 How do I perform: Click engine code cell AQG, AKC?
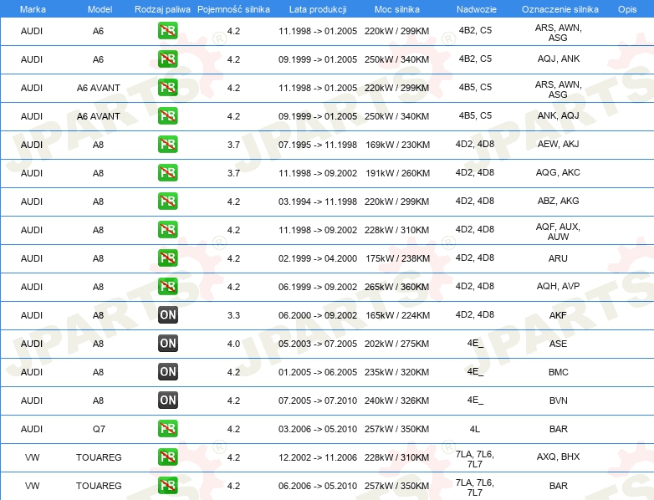click(558, 172)
